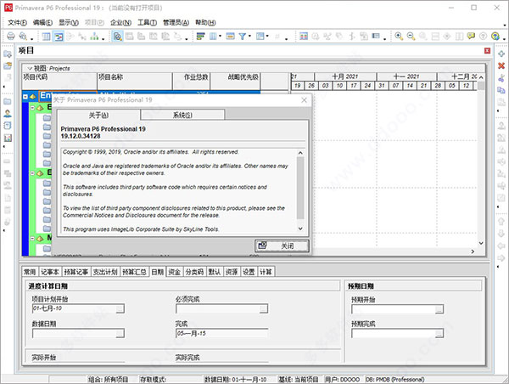509x384 pixels.
Task: Open the 企业(N) menu
Action: coord(120,22)
